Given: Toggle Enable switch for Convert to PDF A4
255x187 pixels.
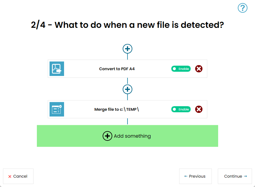Looking at the screenshot, I should (x=181, y=69).
